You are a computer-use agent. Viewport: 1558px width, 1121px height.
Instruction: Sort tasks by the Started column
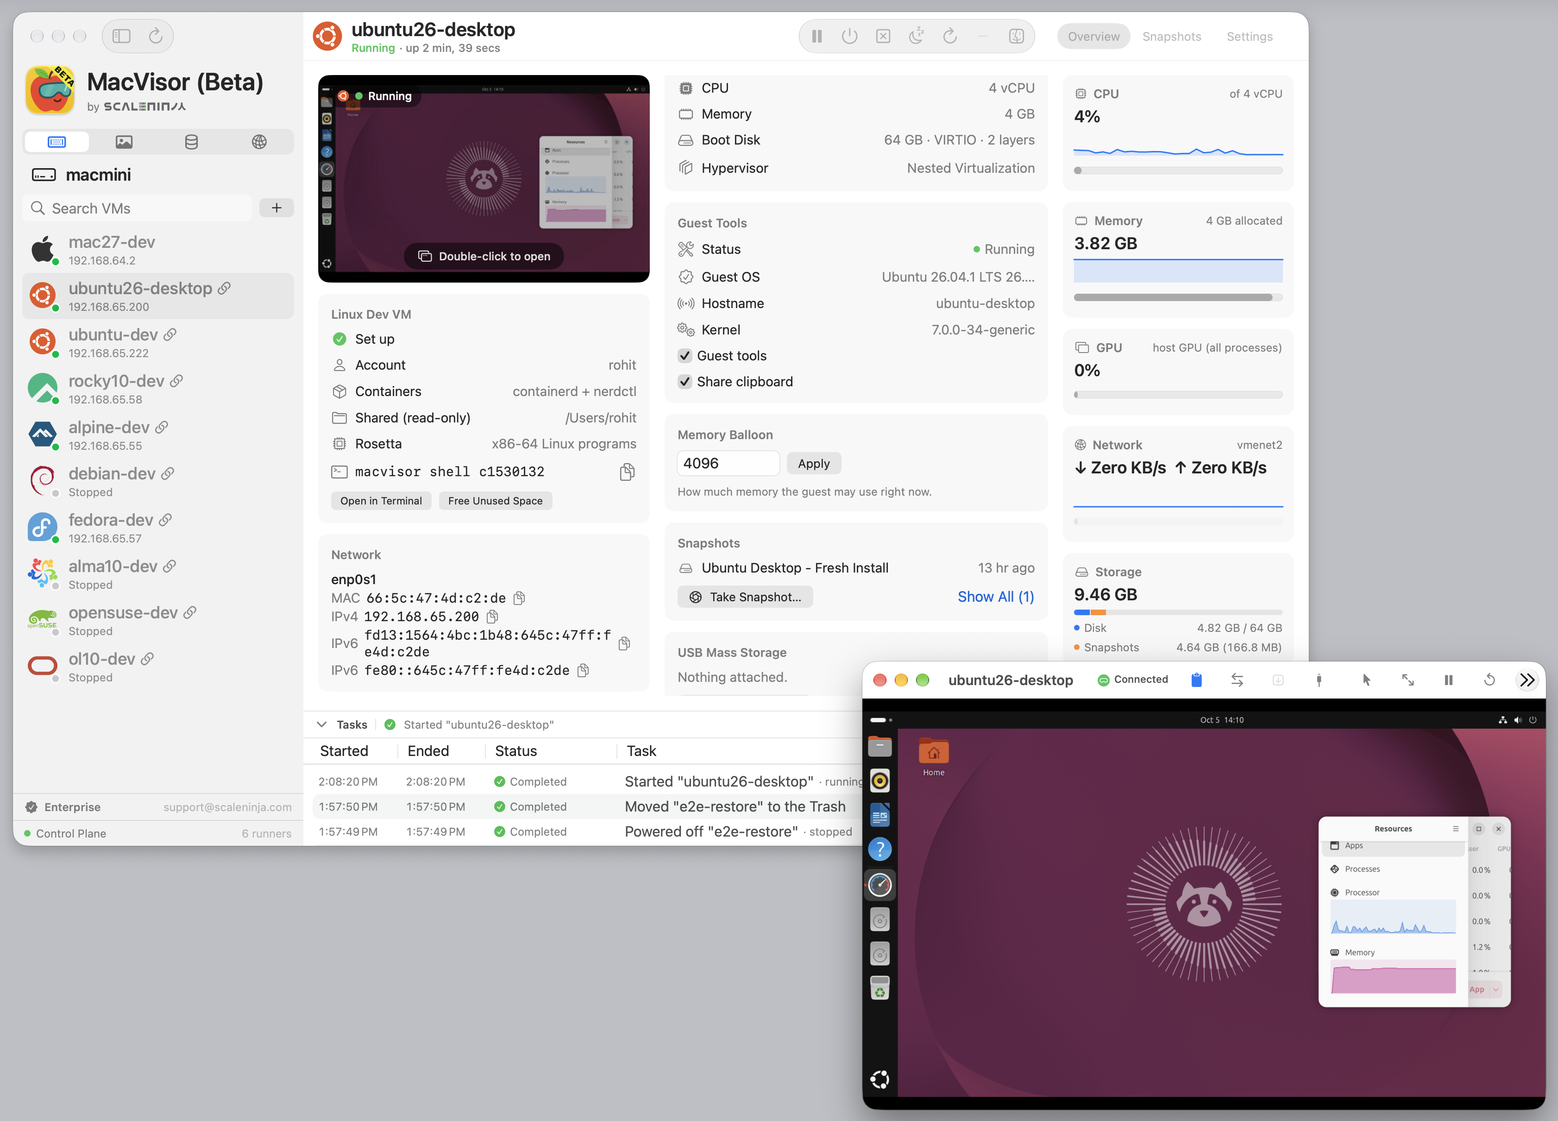(344, 751)
